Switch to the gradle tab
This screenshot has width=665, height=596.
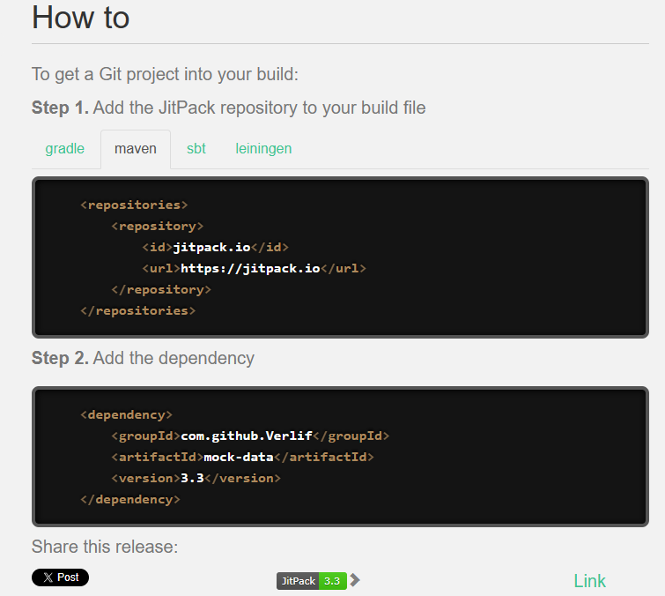tap(65, 148)
